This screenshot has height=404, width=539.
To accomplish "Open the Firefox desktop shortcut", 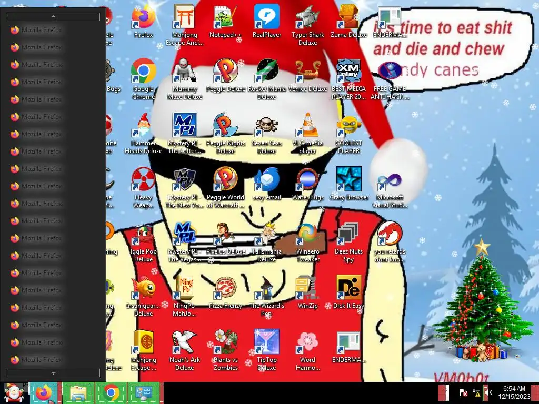I will (x=144, y=21).
